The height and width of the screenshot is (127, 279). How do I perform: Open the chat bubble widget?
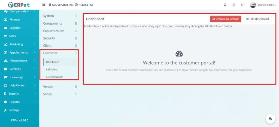[270, 119]
